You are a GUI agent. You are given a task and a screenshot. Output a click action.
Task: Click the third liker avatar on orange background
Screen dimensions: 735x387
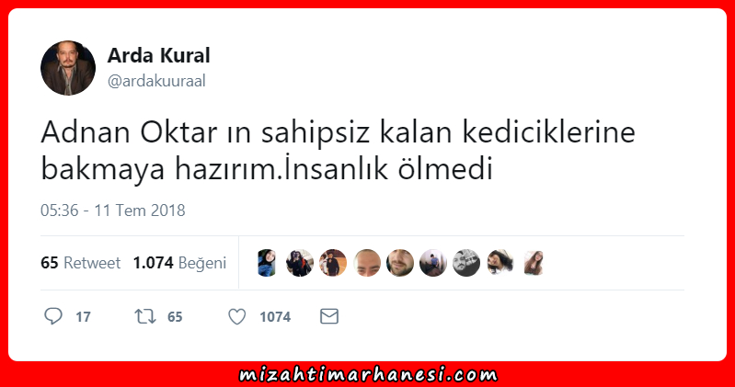click(333, 263)
